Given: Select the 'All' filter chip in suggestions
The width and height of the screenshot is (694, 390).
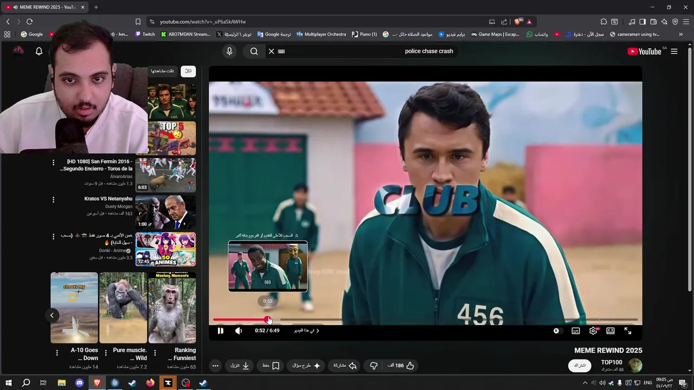Looking at the screenshot, I should point(188,71).
